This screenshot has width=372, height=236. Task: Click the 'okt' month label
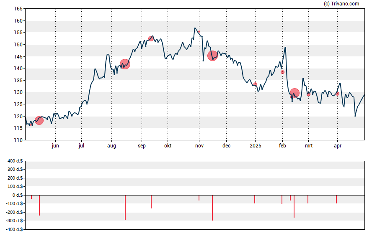pos(168,146)
